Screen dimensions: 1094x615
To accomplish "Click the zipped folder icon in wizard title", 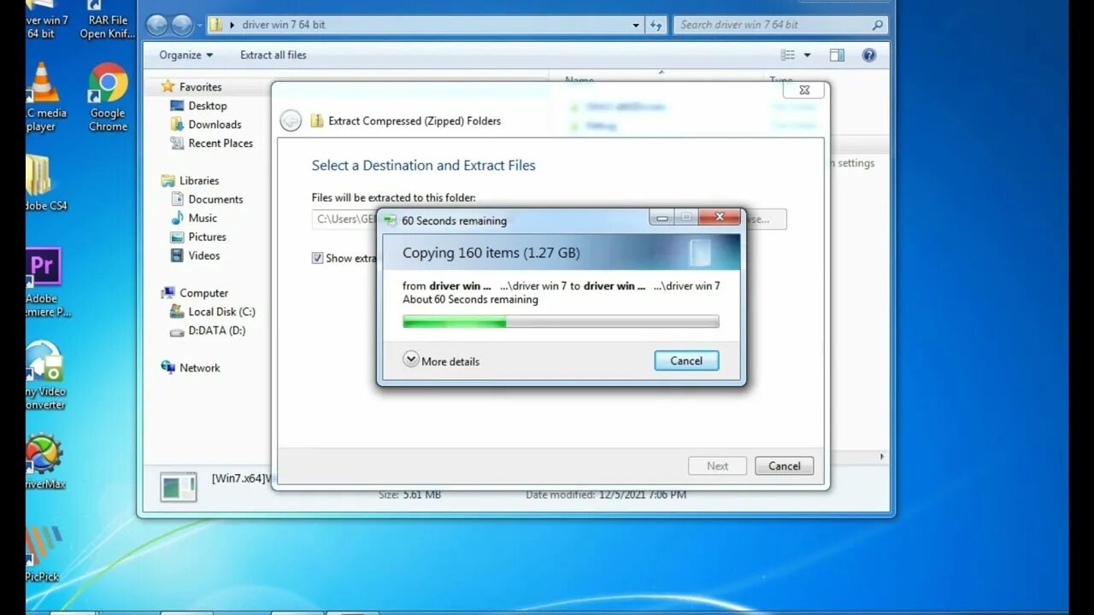I will 316,121.
